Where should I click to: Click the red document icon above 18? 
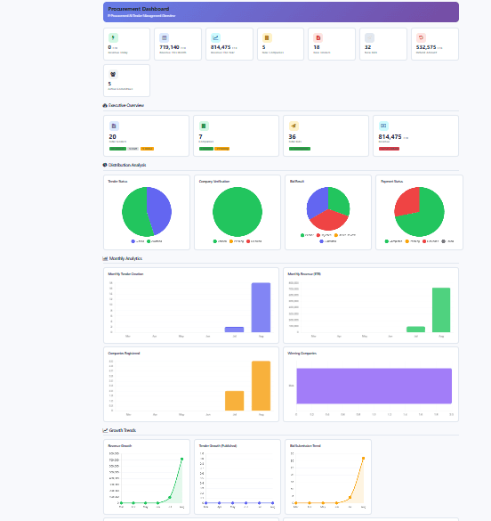click(318, 38)
